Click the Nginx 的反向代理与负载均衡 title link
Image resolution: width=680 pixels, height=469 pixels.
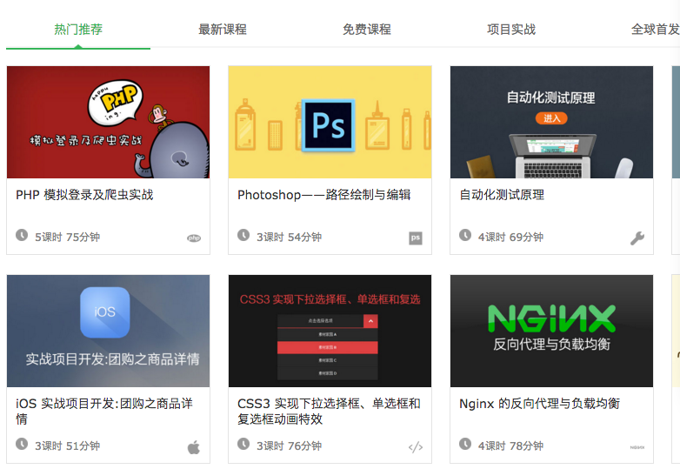539,404
